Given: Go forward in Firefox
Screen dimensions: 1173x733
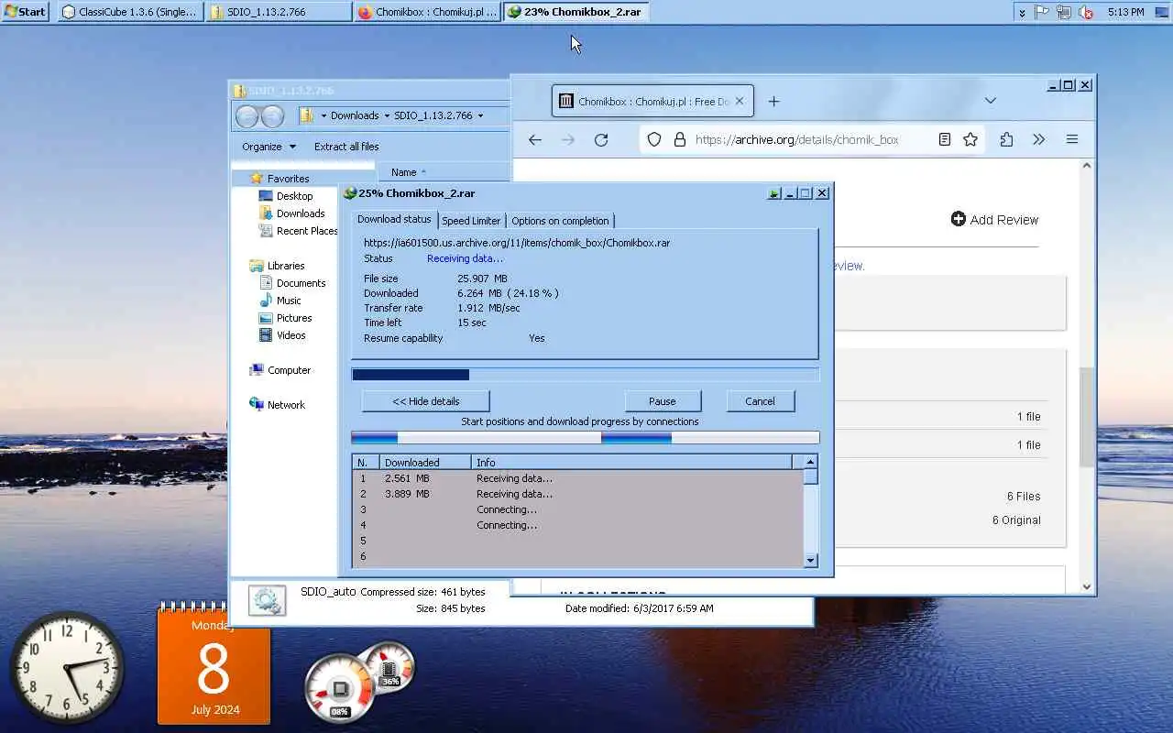Looking at the screenshot, I should 568,139.
